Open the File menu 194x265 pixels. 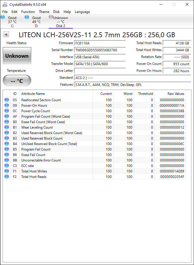coord(5,12)
